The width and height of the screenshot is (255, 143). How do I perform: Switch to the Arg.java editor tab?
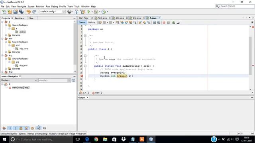pos(137,18)
